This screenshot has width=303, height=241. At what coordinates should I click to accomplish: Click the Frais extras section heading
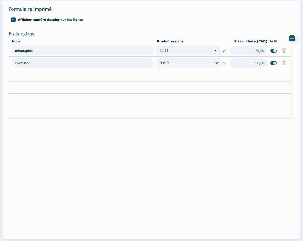(x=22, y=34)
